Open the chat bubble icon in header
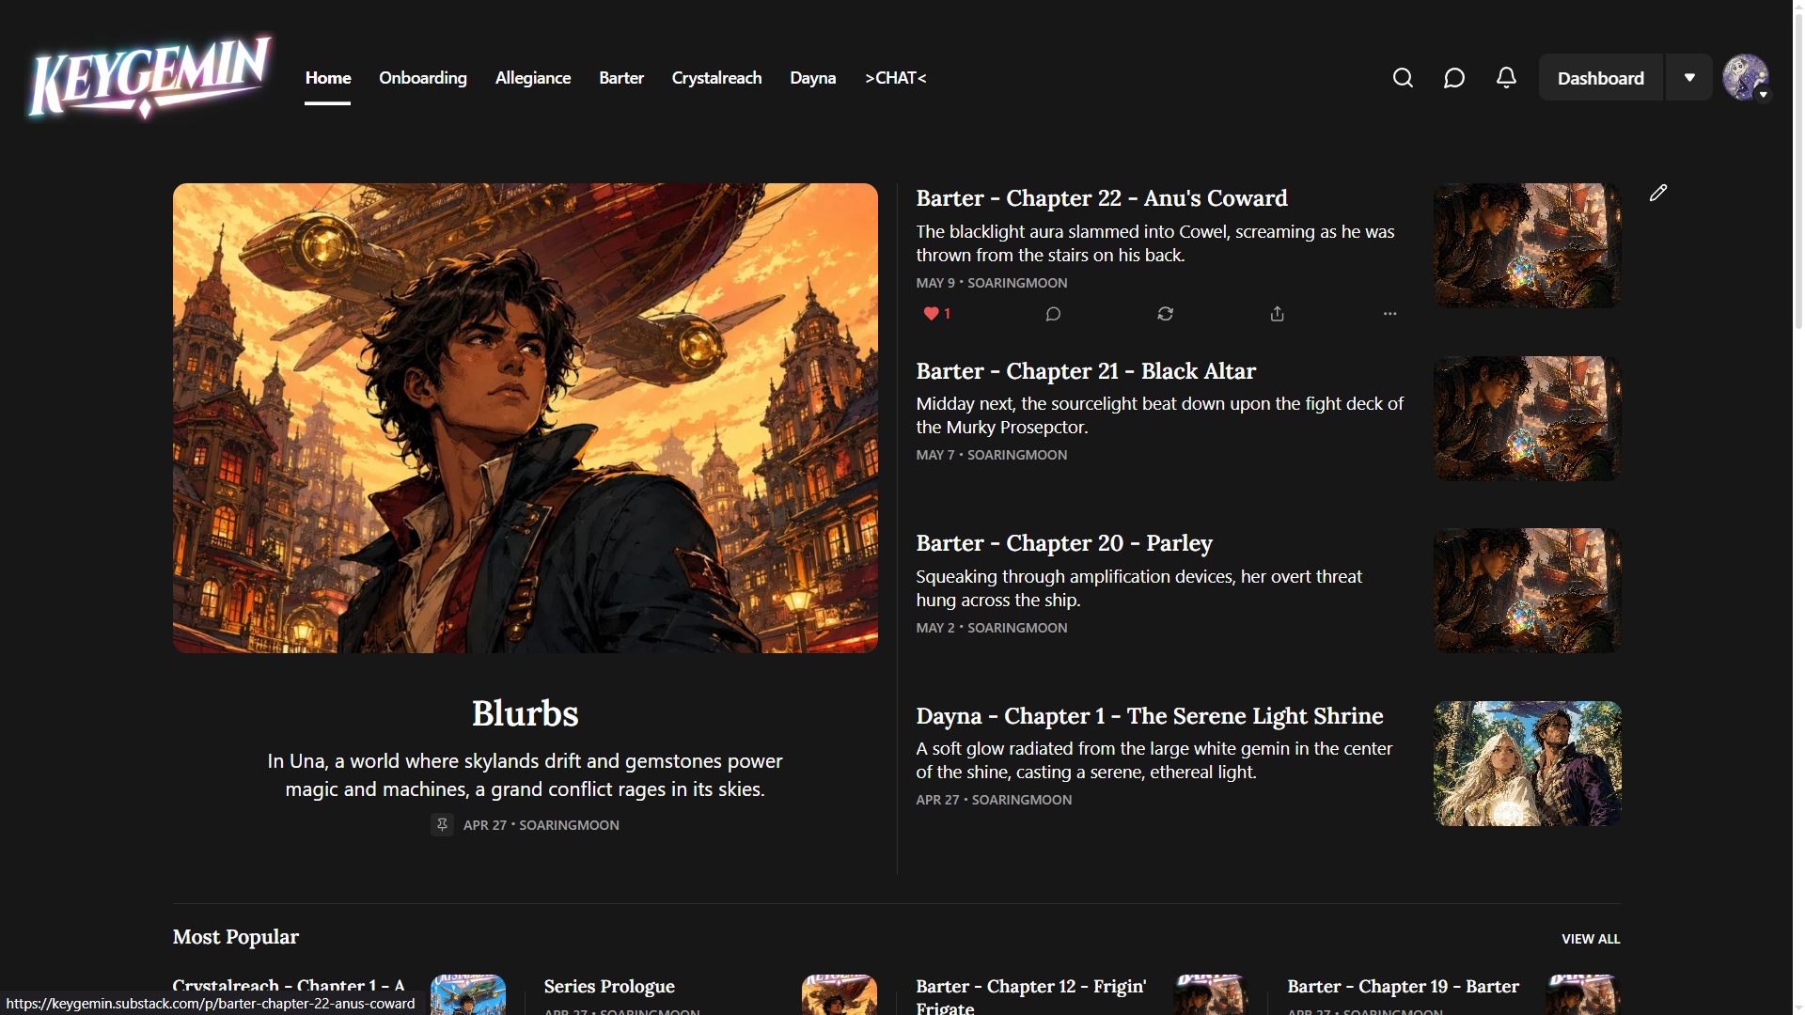Viewport: 1805px width, 1015px height. [1454, 78]
